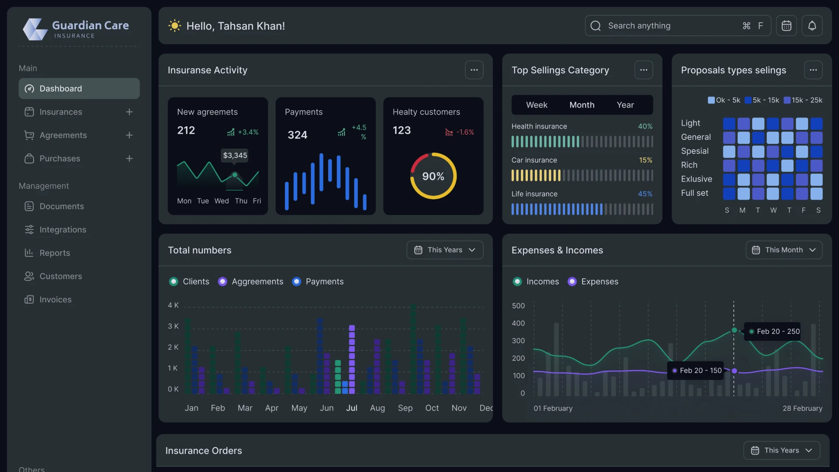Click Proposals types selings options button

point(813,70)
